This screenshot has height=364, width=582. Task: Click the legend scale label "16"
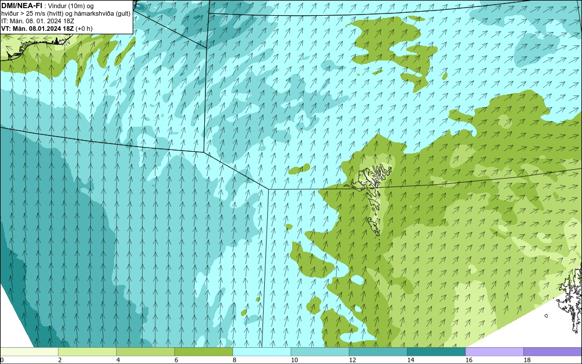[x=469, y=360]
